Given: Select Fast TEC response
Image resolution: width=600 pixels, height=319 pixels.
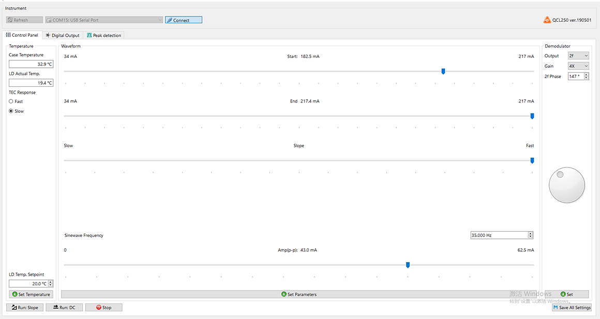Looking at the screenshot, I should click(x=11, y=101).
